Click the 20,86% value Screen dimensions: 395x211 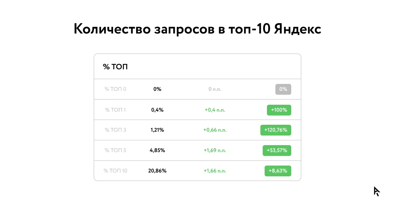[x=157, y=171]
